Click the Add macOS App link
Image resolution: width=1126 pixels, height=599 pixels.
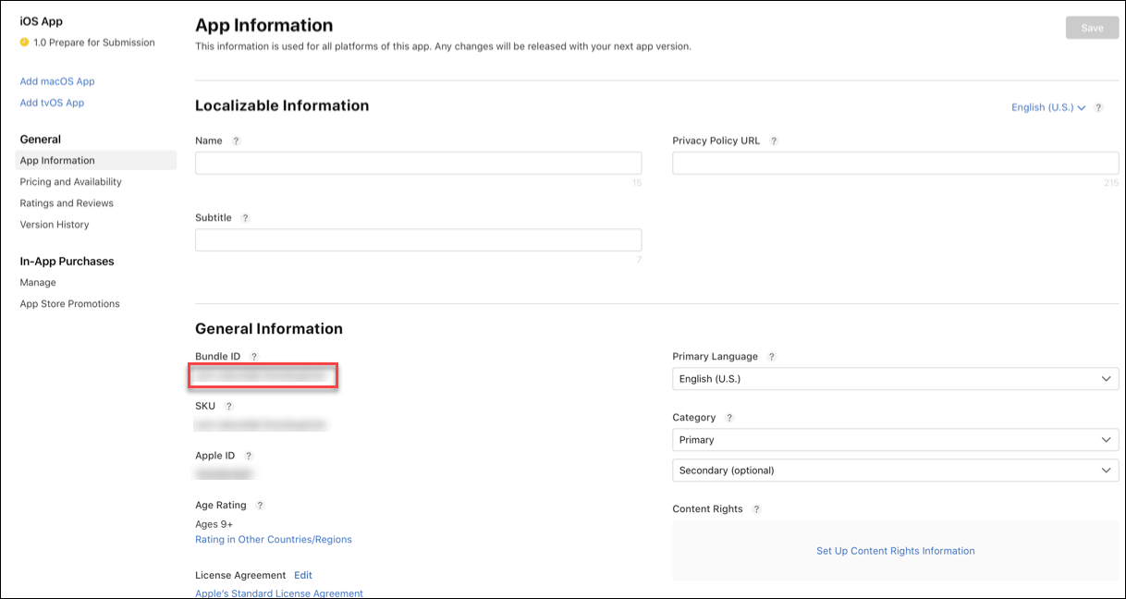(57, 81)
